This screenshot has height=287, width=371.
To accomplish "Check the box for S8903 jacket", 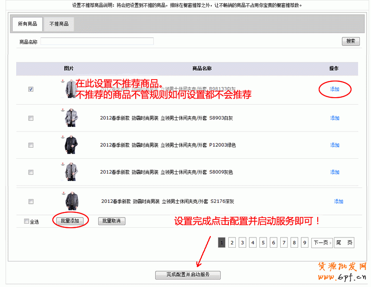I will pos(31,118).
